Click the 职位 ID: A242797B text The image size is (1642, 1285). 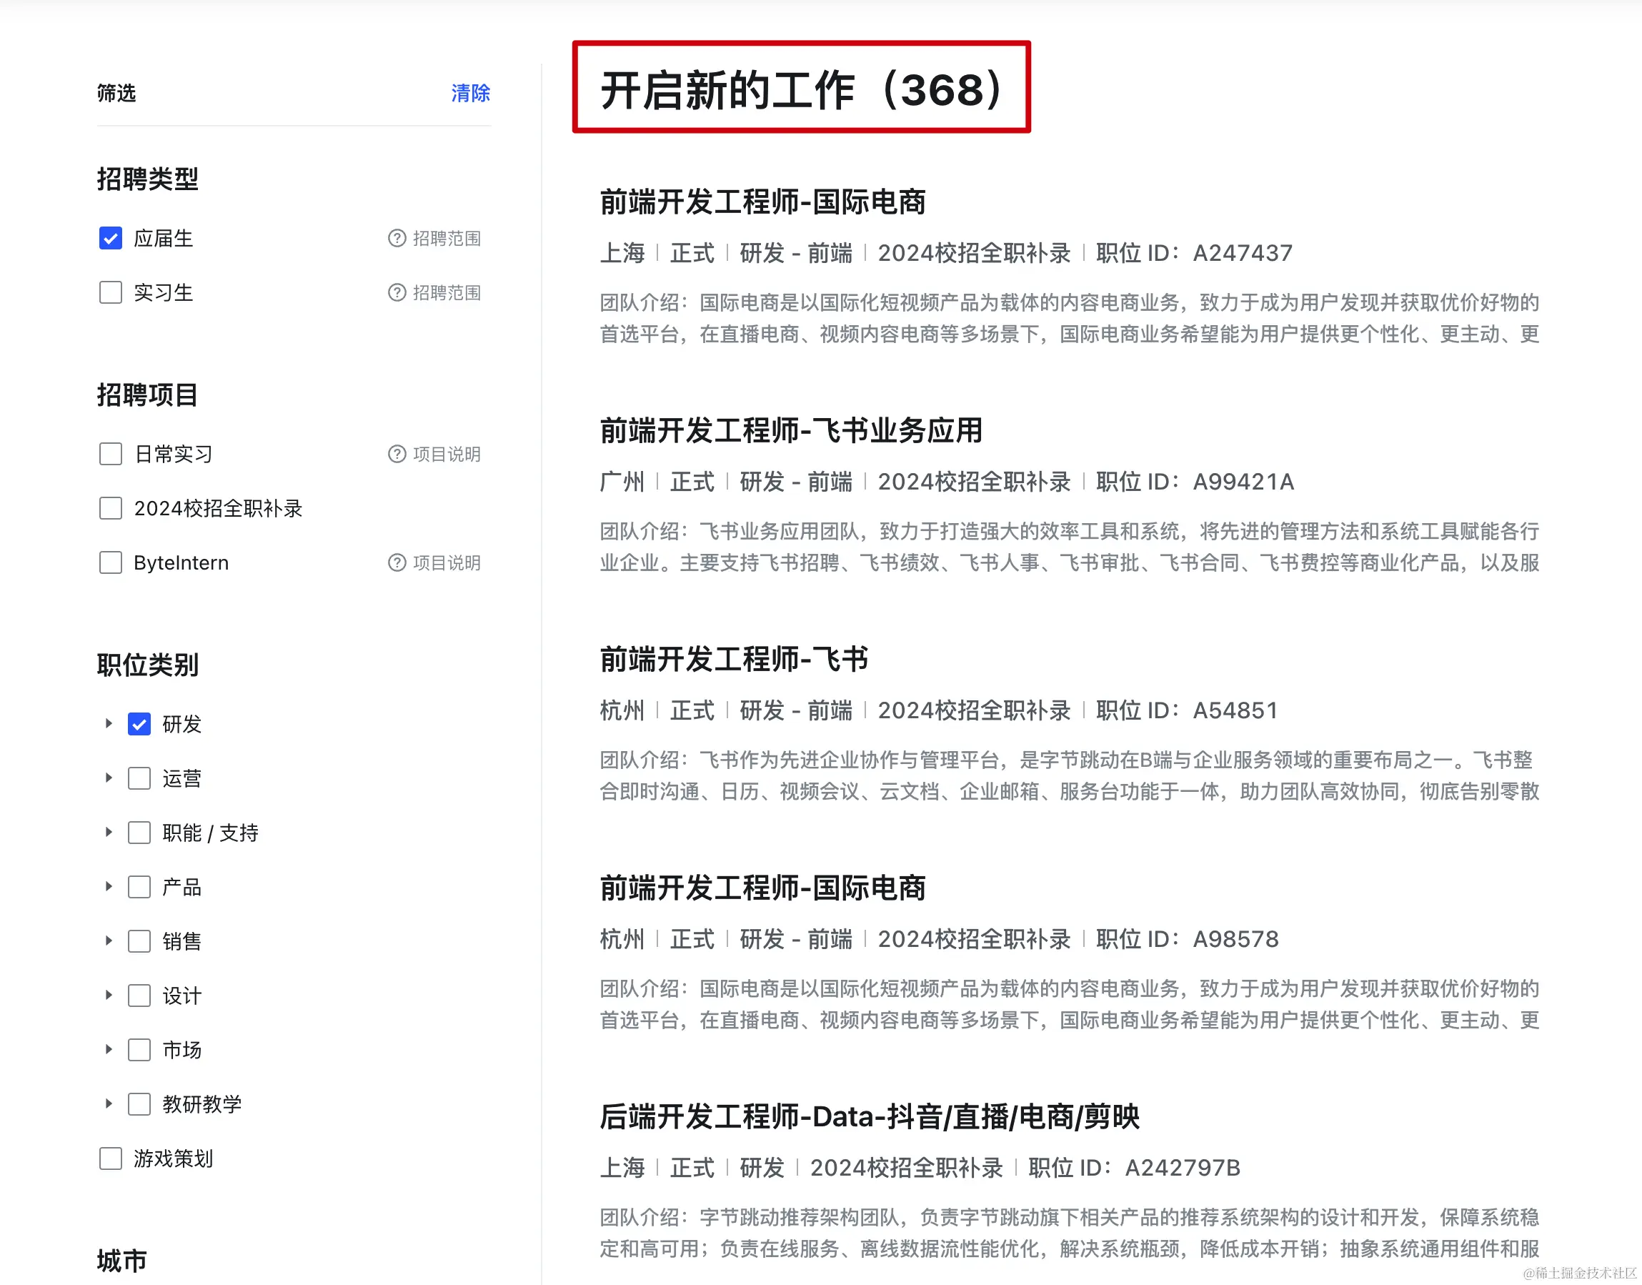(x=1134, y=1168)
